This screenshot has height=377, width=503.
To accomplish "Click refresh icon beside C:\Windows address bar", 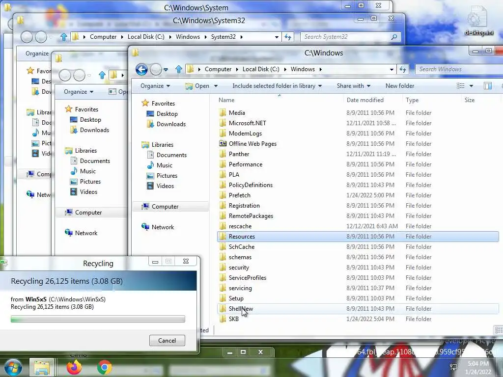I will click(x=403, y=69).
